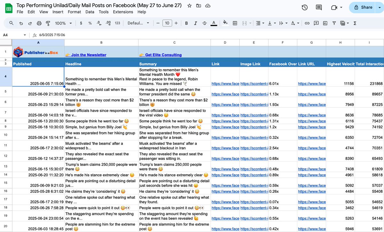Format selection as percent

[90, 23]
